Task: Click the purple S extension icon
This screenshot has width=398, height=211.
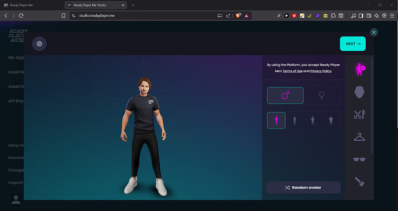Action: 318,16
